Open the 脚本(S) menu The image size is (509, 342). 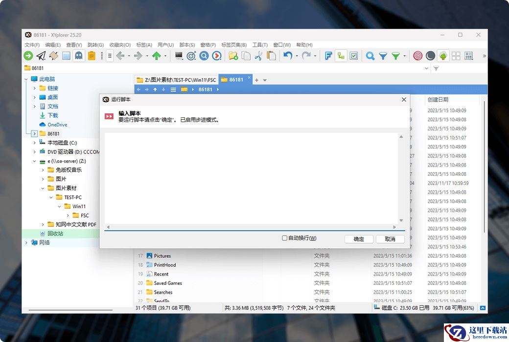(x=187, y=45)
